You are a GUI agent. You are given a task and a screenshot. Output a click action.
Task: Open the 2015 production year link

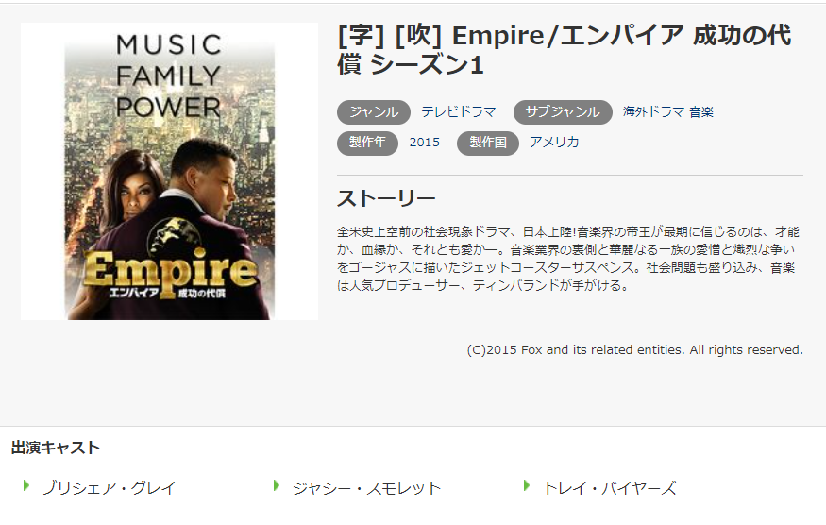click(425, 143)
